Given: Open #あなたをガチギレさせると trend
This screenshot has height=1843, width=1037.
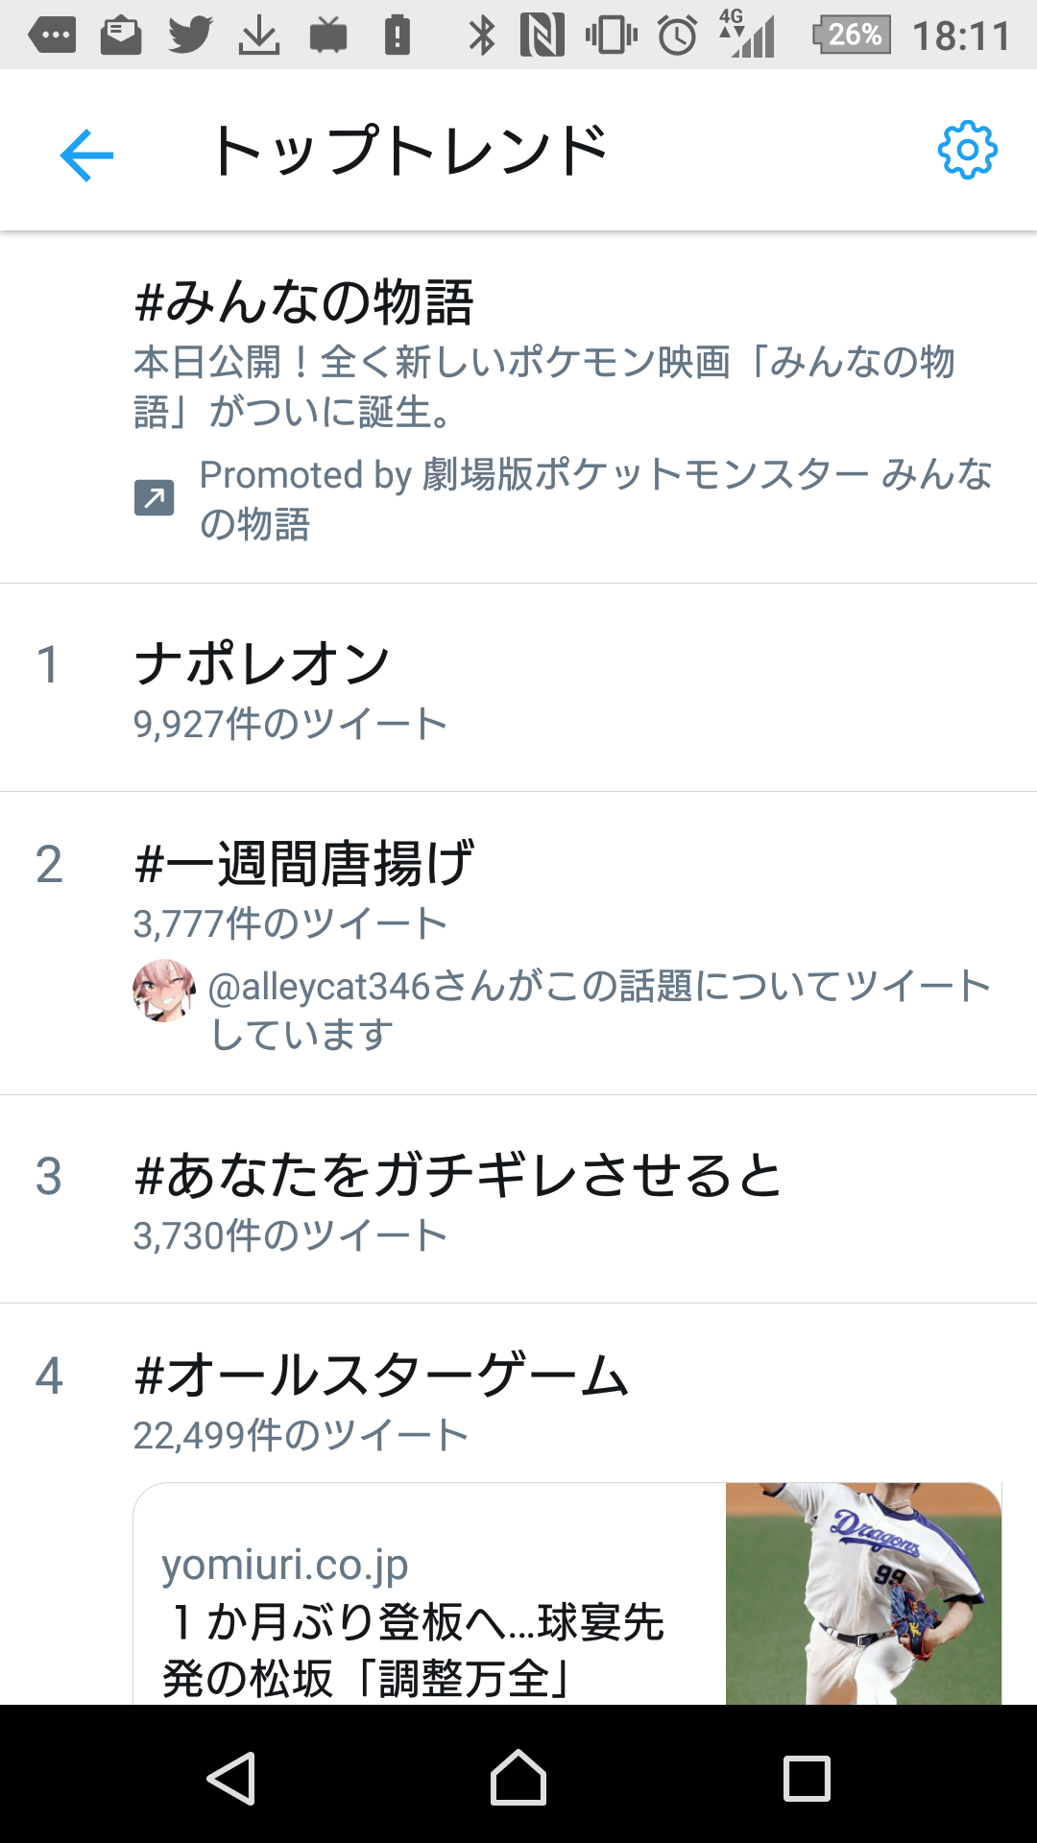Looking at the screenshot, I should (459, 1176).
